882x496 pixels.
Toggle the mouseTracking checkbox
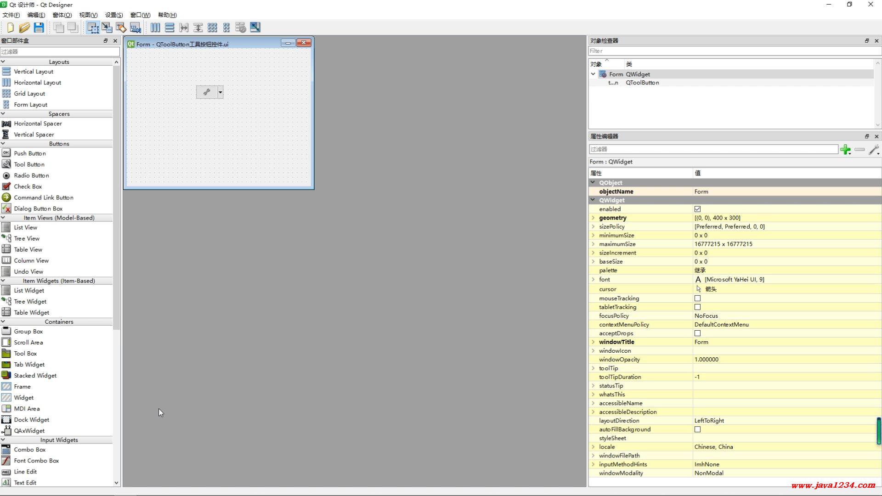pyautogui.click(x=697, y=299)
